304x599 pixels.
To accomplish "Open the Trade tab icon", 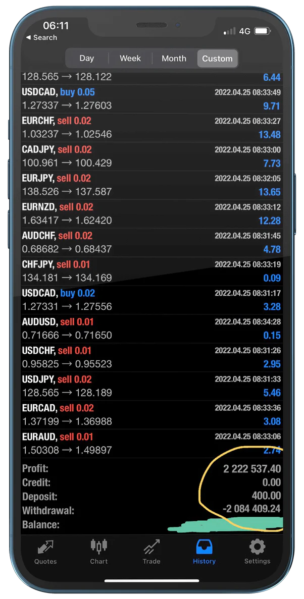I will point(151,547).
